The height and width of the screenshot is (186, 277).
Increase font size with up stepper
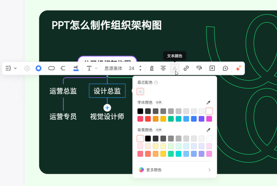pyautogui.click(x=140, y=66)
